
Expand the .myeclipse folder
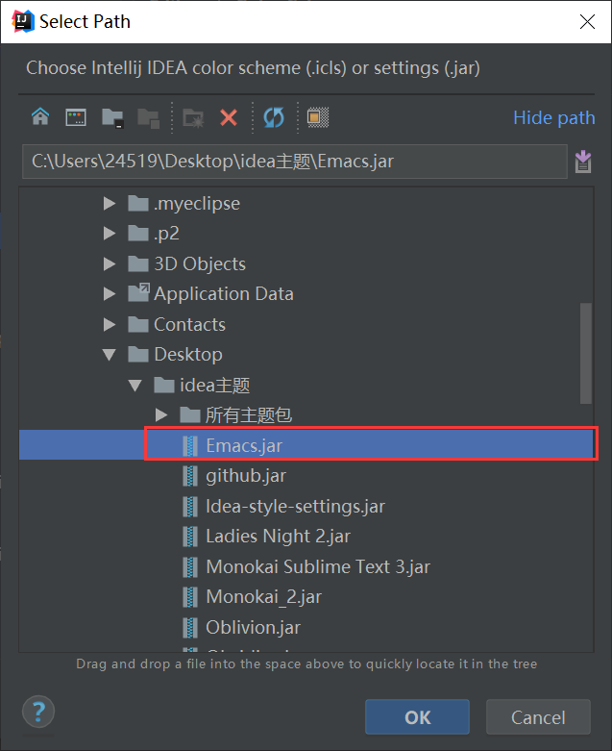click(110, 204)
